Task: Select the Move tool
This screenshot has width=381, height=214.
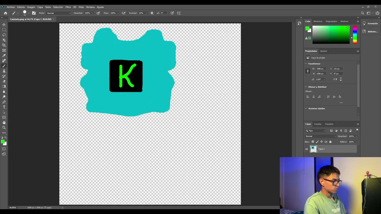Action: click(x=4, y=25)
